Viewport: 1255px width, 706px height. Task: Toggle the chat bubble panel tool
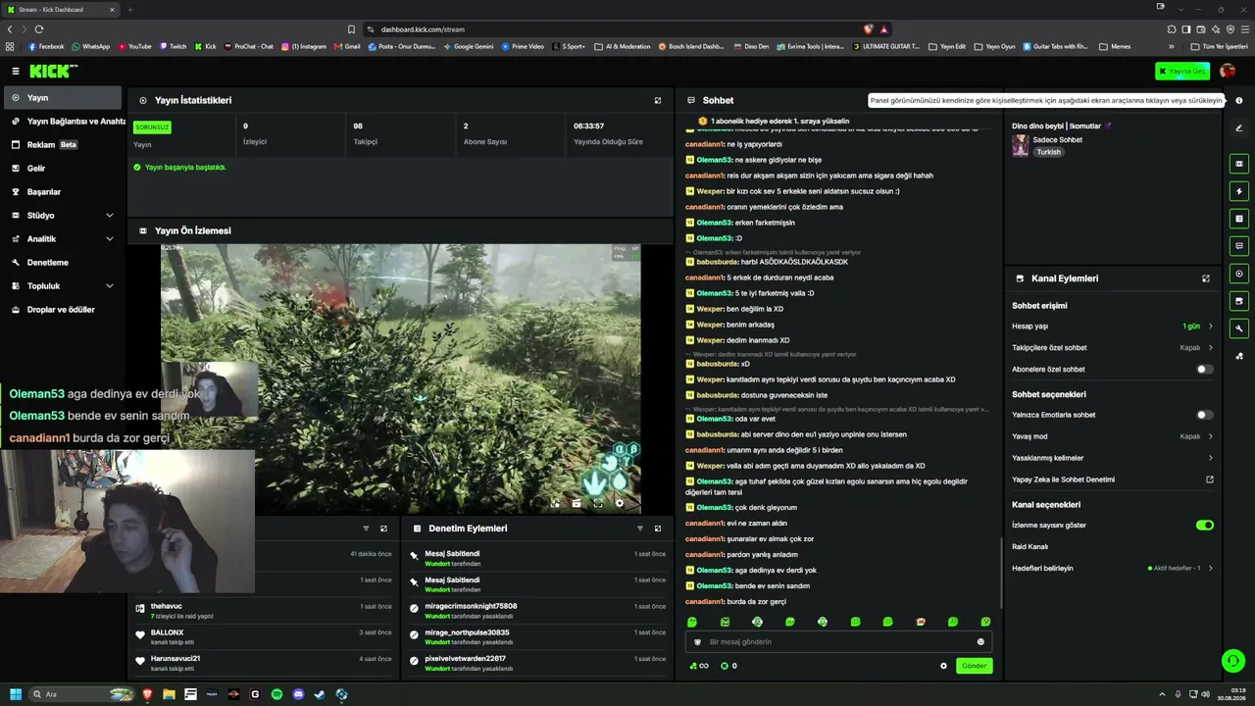tap(1239, 246)
